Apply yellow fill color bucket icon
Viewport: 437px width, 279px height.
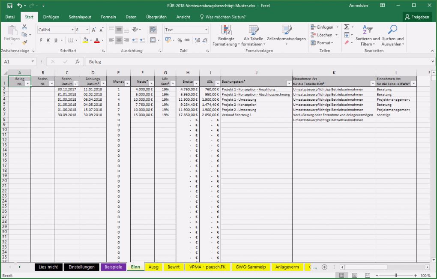click(85, 40)
